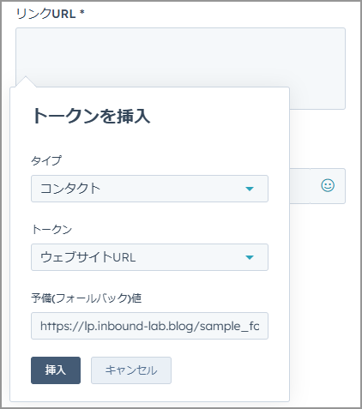This screenshot has width=362, height=409.
Task: Click the キャンセル button
Action: coord(131,370)
